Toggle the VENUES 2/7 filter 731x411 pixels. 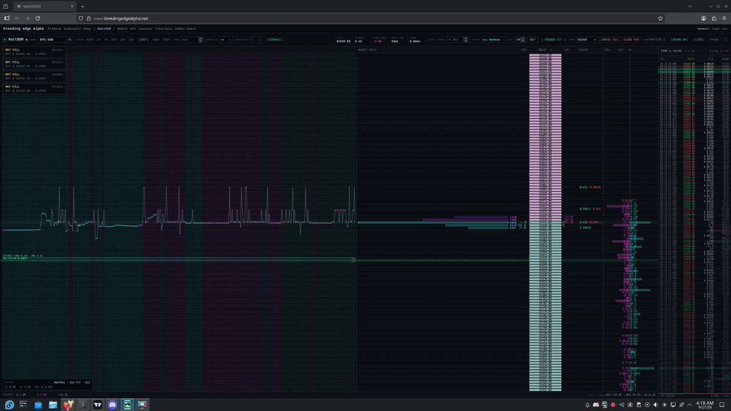click(553, 40)
